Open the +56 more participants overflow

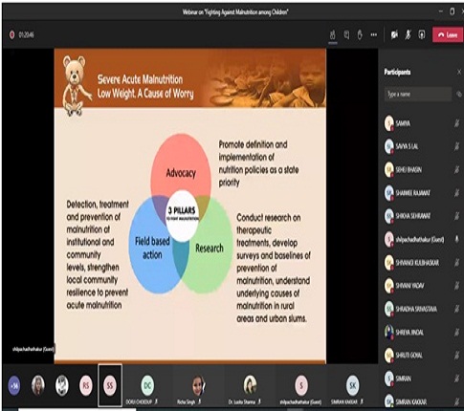point(14,385)
